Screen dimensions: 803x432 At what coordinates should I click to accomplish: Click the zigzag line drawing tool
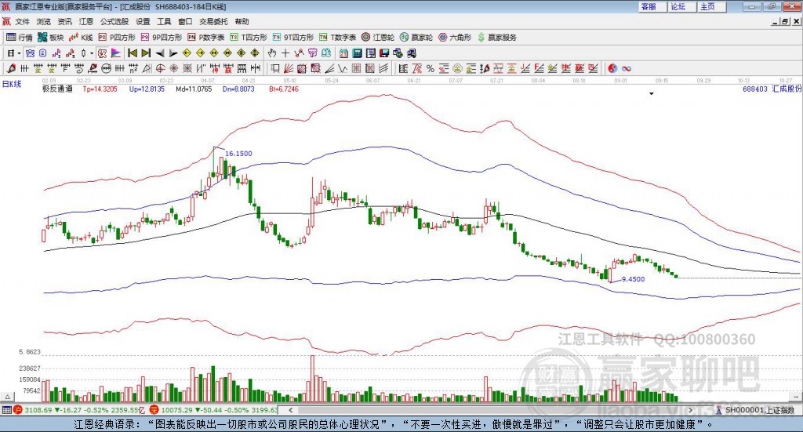[343, 68]
